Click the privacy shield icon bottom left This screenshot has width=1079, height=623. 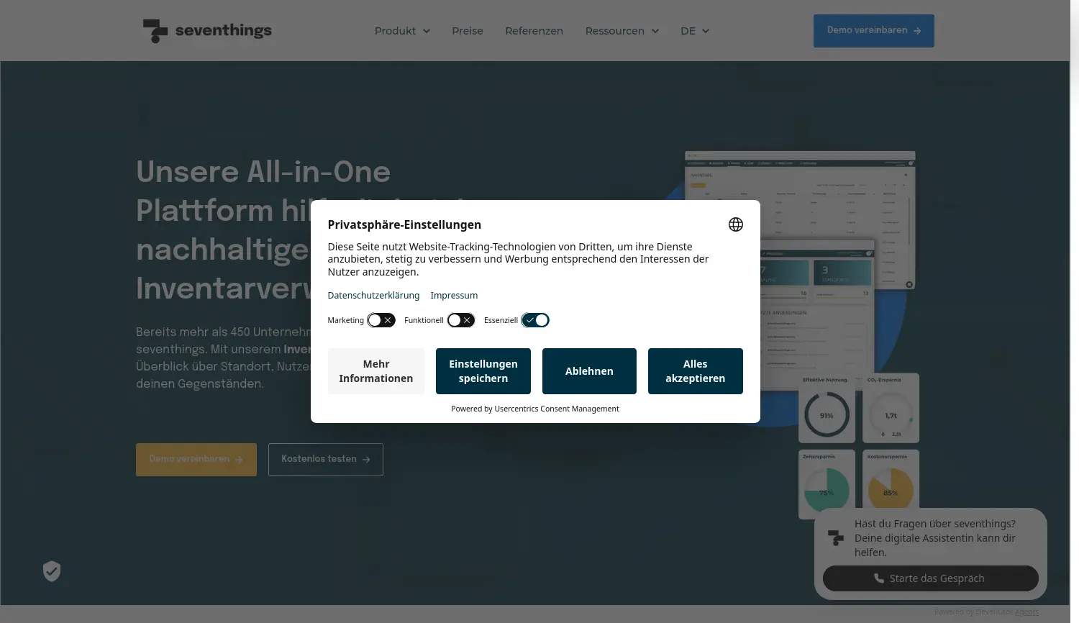(x=51, y=570)
